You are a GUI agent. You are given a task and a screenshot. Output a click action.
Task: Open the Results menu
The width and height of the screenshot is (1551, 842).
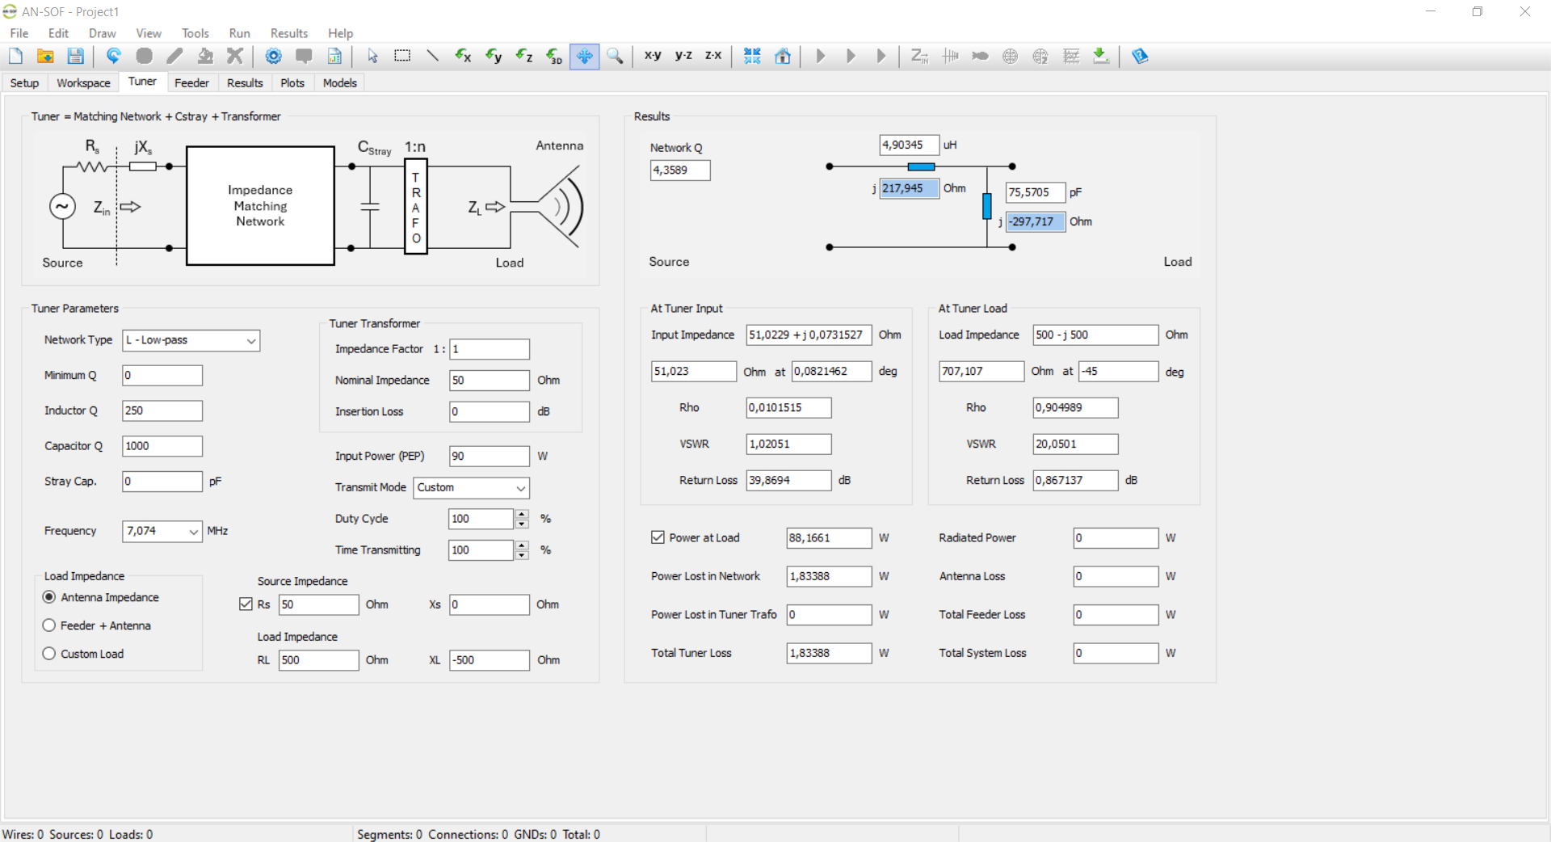[x=288, y=33]
